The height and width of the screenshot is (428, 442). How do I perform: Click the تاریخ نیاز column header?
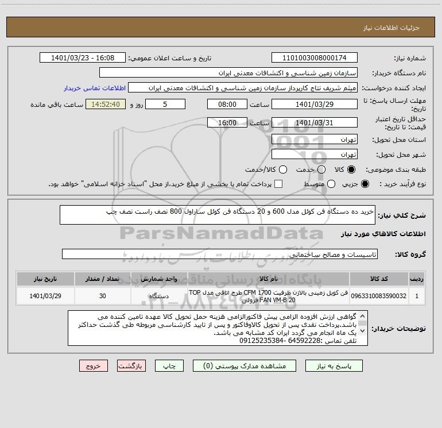45,279
